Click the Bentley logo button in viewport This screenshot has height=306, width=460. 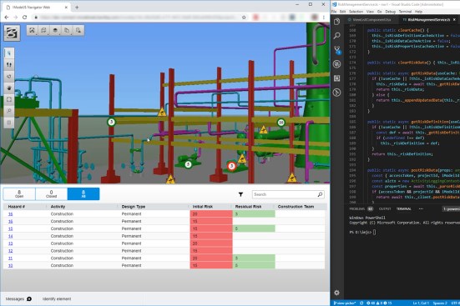(x=12, y=33)
